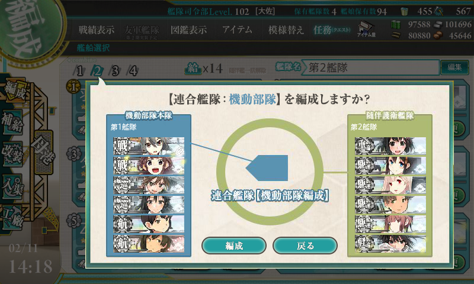Switch to fleet tab 3
This screenshot has width=474, height=284.
coord(115,71)
